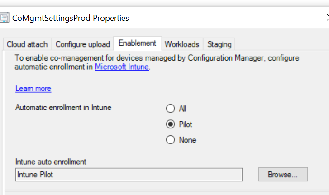Click the word All beside its radio
The height and width of the screenshot is (195, 329).
pyautogui.click(x=182, y=109)
